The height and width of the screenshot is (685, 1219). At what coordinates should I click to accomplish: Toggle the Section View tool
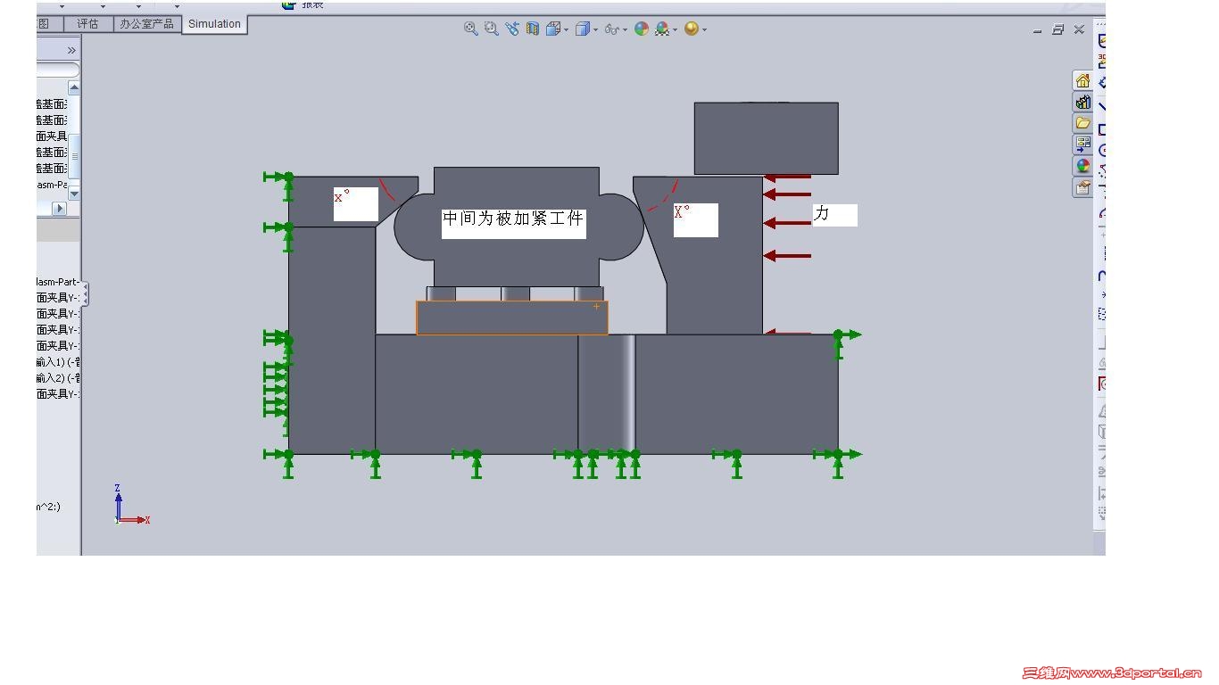533,29
